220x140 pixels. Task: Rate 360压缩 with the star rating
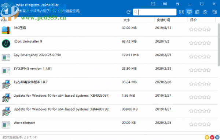(x=200, y=29)
